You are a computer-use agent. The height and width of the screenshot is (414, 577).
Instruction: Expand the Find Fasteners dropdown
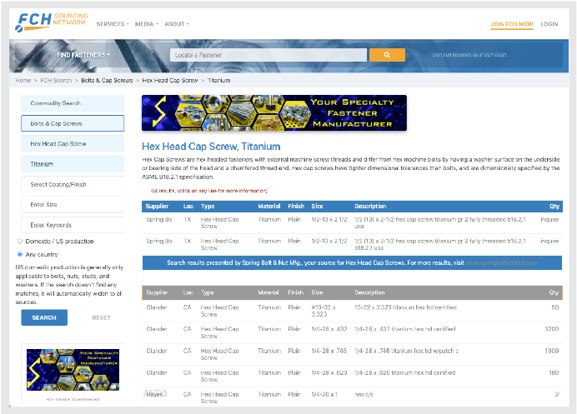(x=83, y=55)
